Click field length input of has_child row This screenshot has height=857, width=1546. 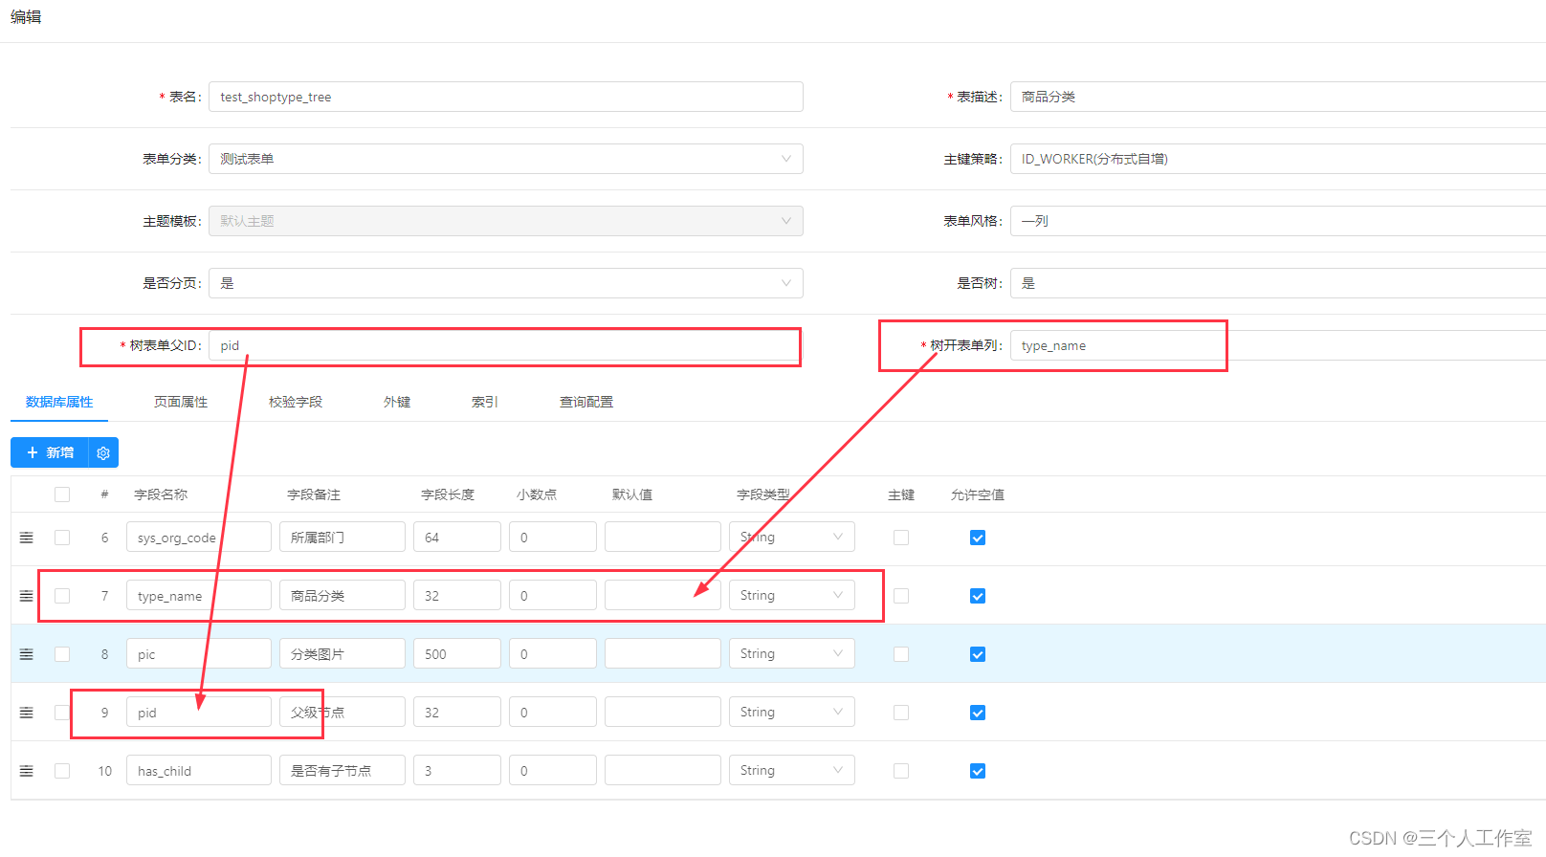tap(457, 770)
